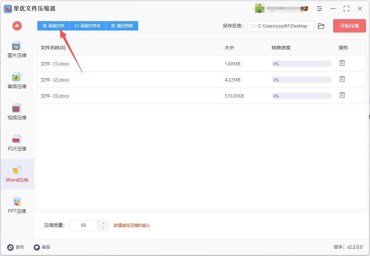Go to the red home icon
This screenshot has width=370, height=256.
[x=17, y=26]
